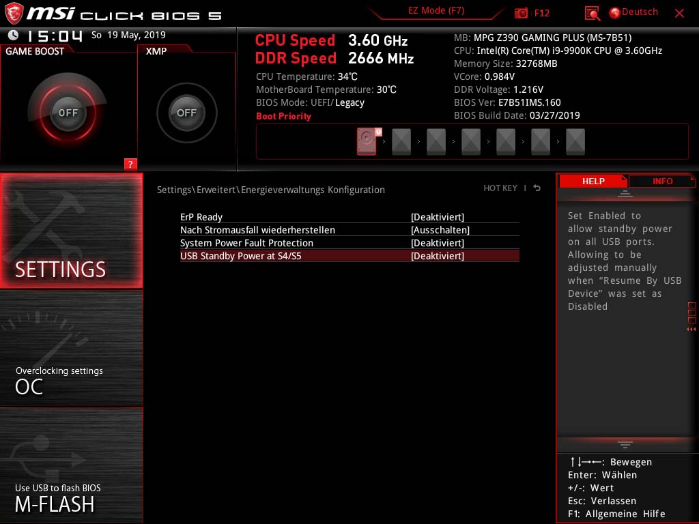The height and width of the screenshot is (524, 699).
Task: Click the last boot priority slot
Action: pos(575,142)
